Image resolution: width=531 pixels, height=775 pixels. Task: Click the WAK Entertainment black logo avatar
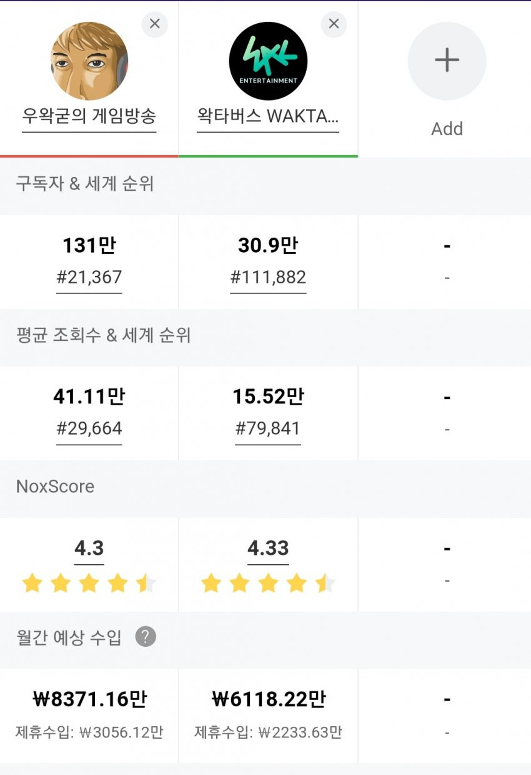(x=268, y=61)
